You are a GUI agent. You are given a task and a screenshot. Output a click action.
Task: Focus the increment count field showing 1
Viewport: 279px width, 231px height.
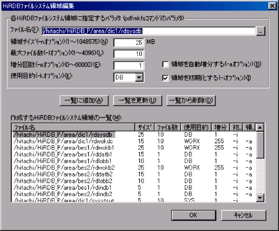[x=129, y=65]
